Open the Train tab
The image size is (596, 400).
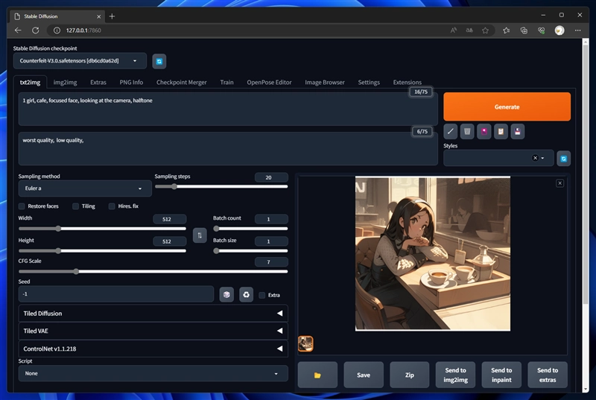pyautogui.click(x=226, y=83)
